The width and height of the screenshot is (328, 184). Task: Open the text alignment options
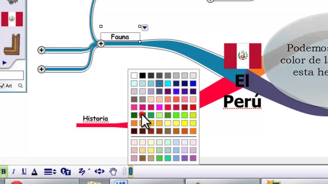[50, 171]
